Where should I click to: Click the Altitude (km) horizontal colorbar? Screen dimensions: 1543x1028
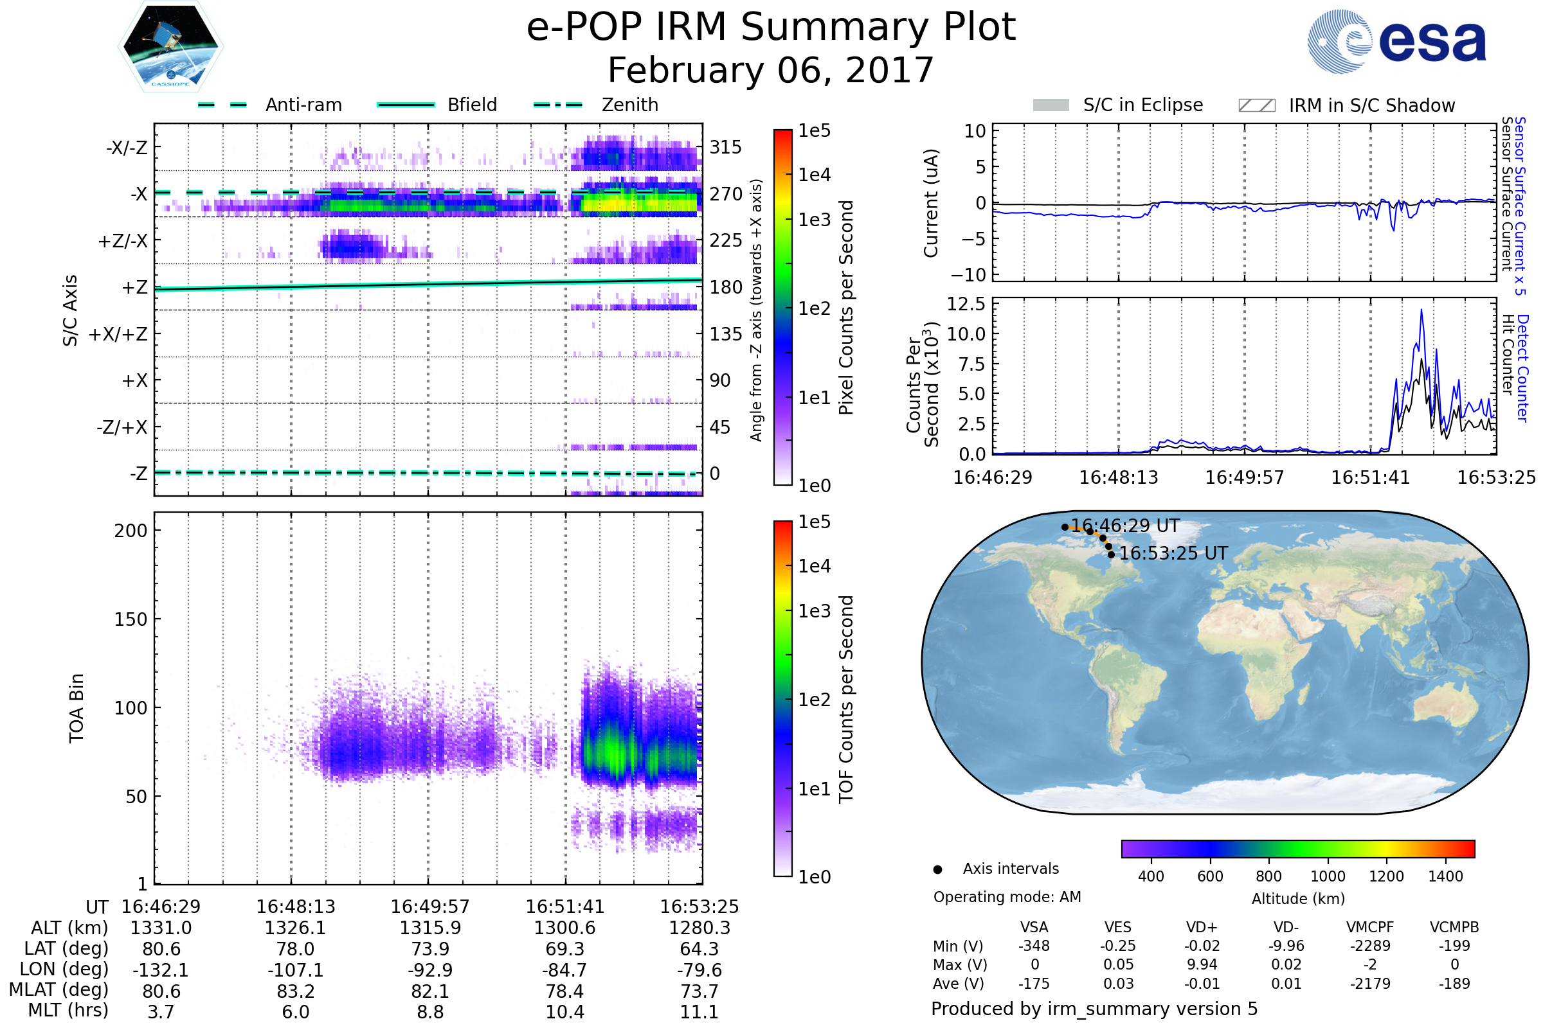coord(1297,848)
